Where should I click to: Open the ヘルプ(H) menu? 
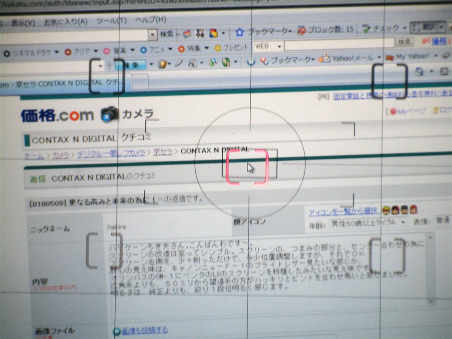151,20
